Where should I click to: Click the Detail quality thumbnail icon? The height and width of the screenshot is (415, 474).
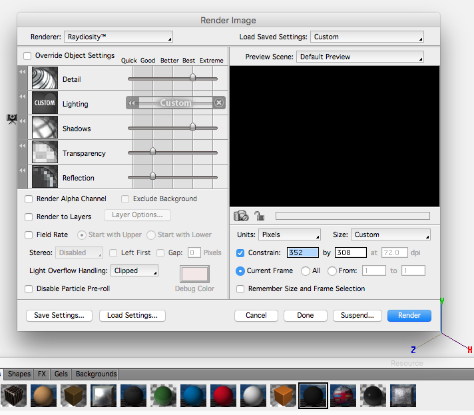point(45,78)
